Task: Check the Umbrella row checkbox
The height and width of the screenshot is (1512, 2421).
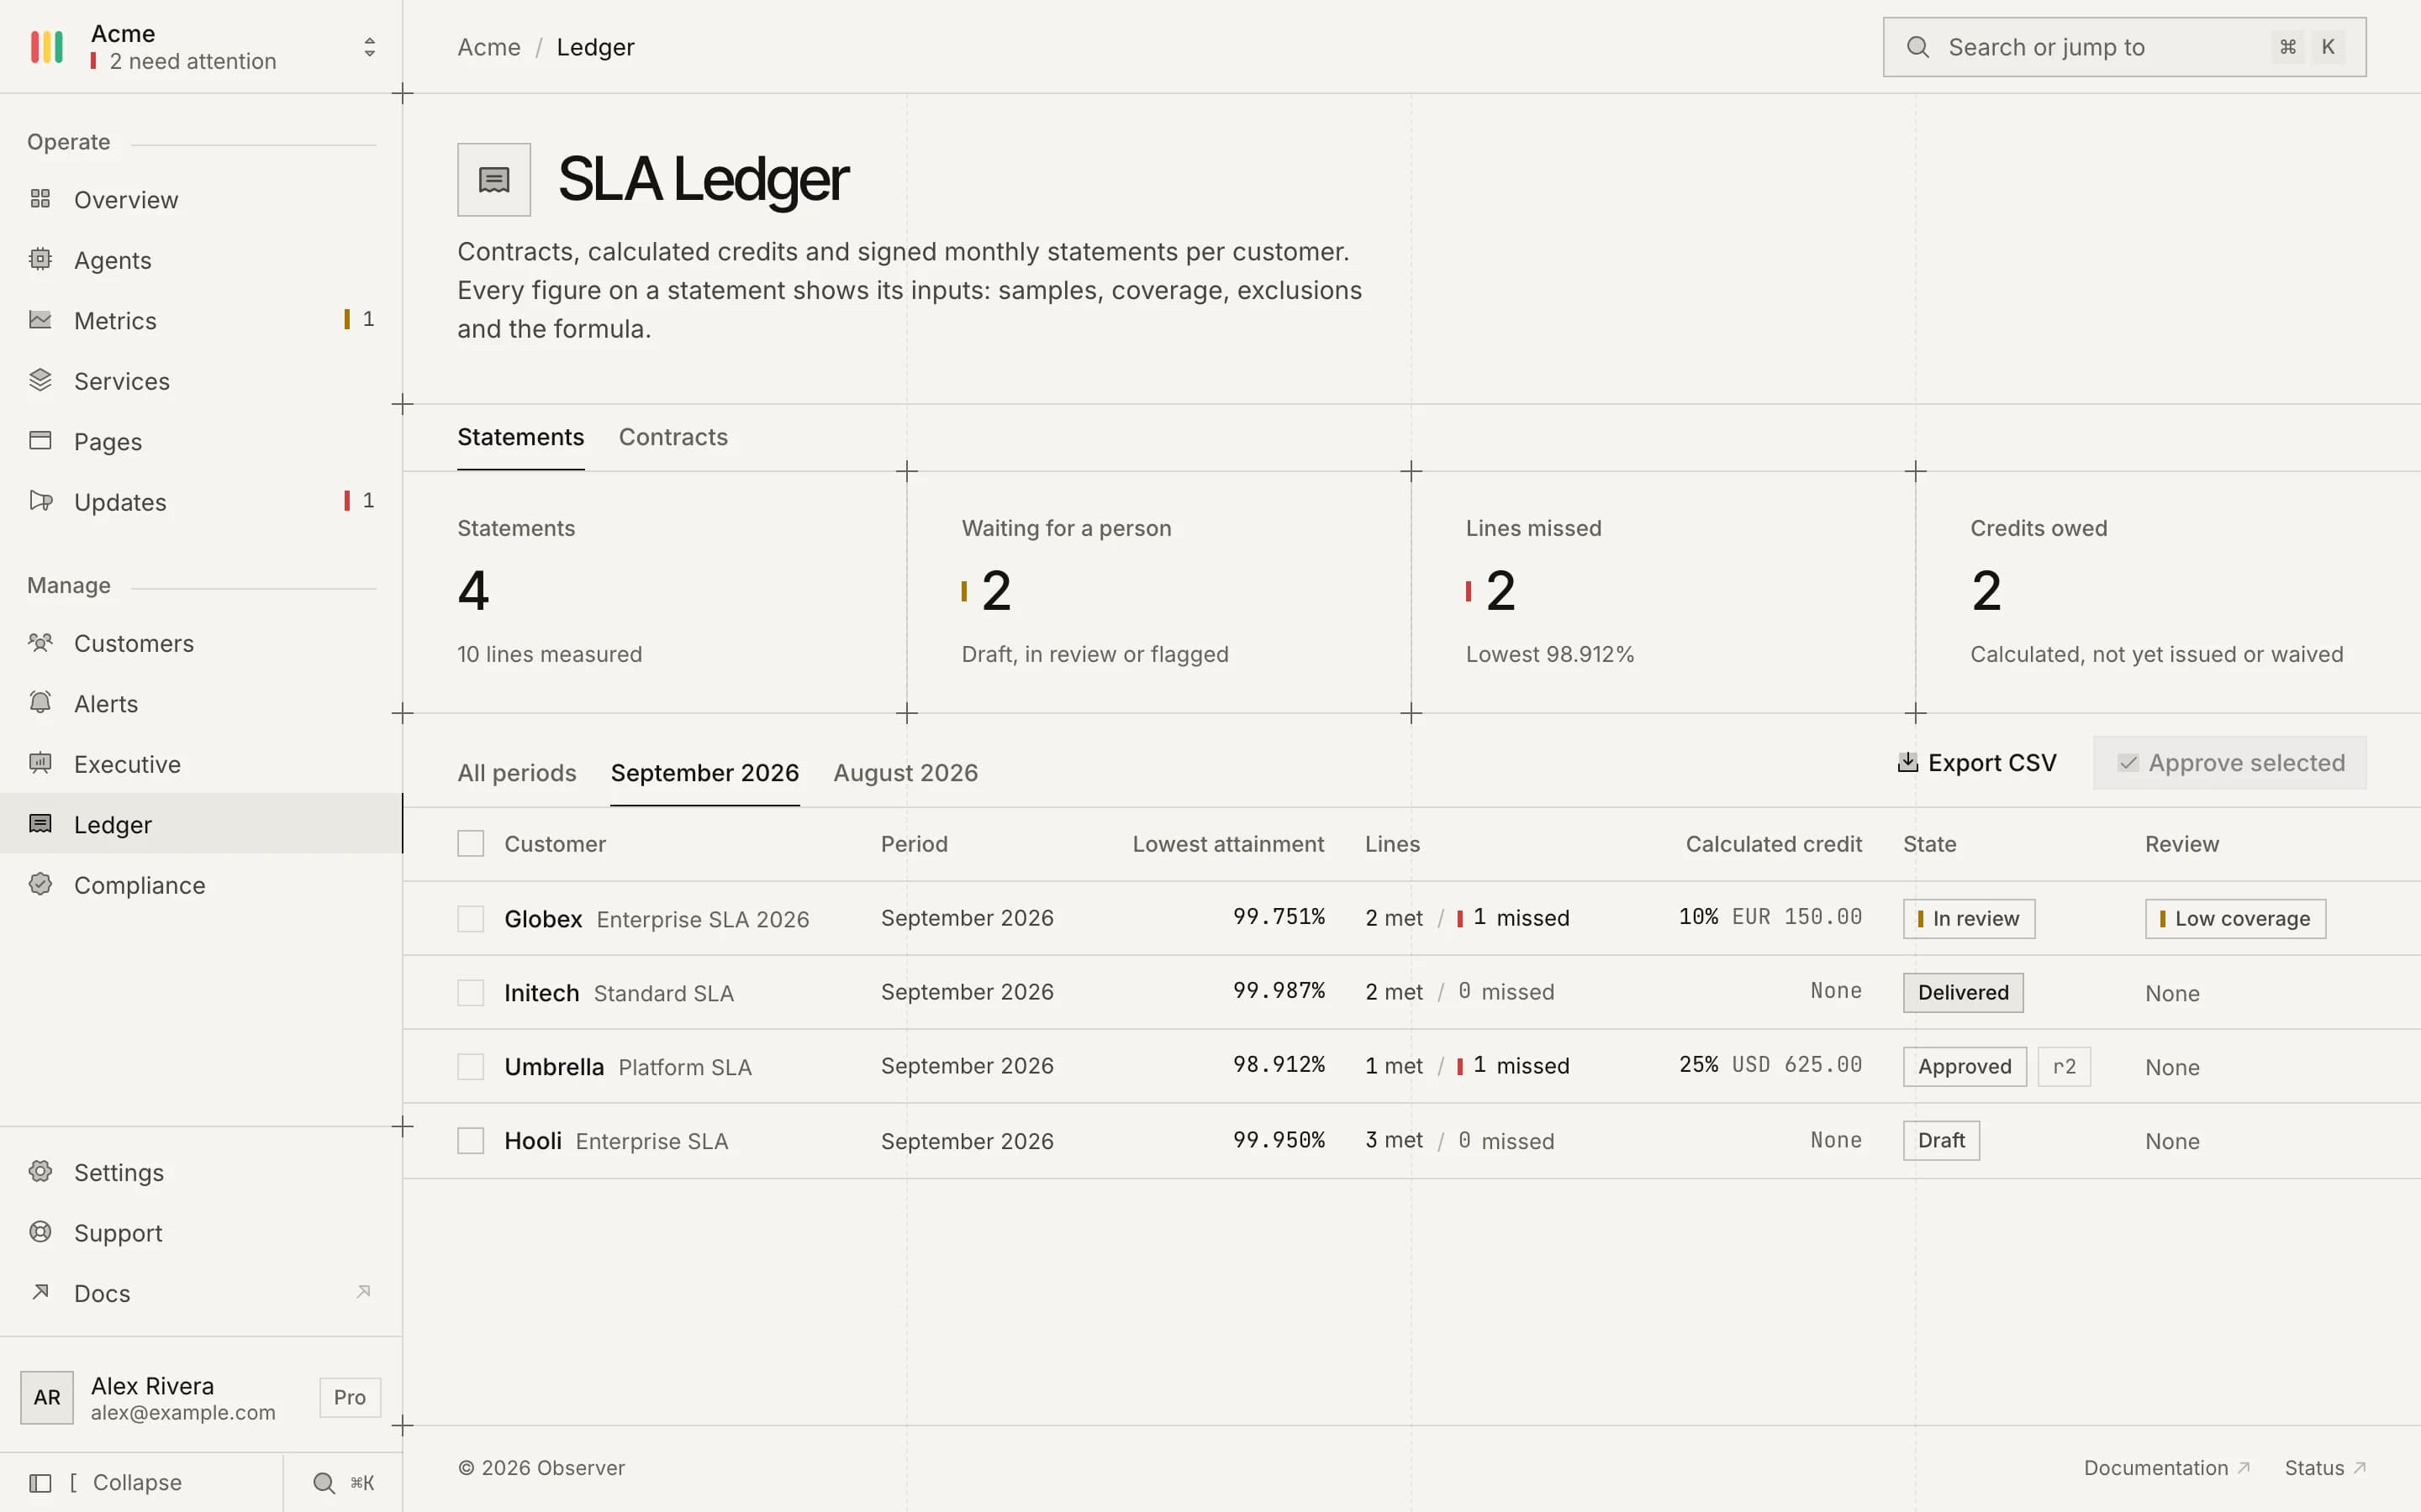Action: coord(470,1066)
